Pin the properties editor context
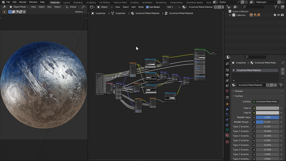286x161 pixels. click(283, 63)
